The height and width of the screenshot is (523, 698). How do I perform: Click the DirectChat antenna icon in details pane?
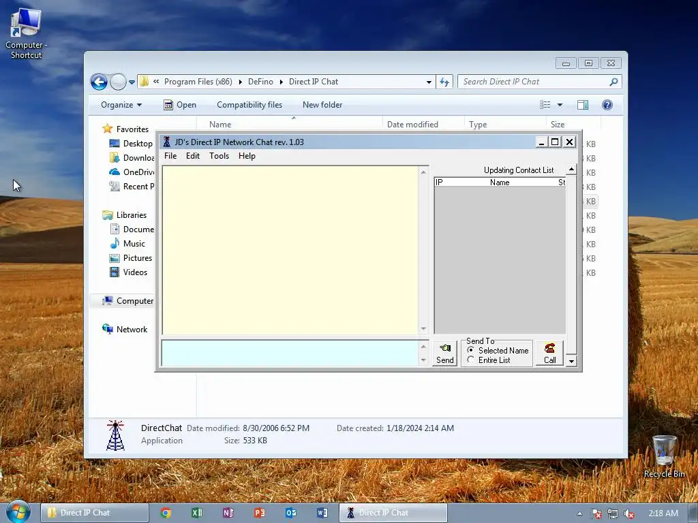pyautogui.click(x=115, y=435)
